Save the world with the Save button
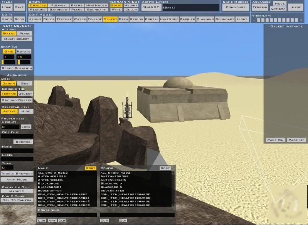 pos(19,7)
